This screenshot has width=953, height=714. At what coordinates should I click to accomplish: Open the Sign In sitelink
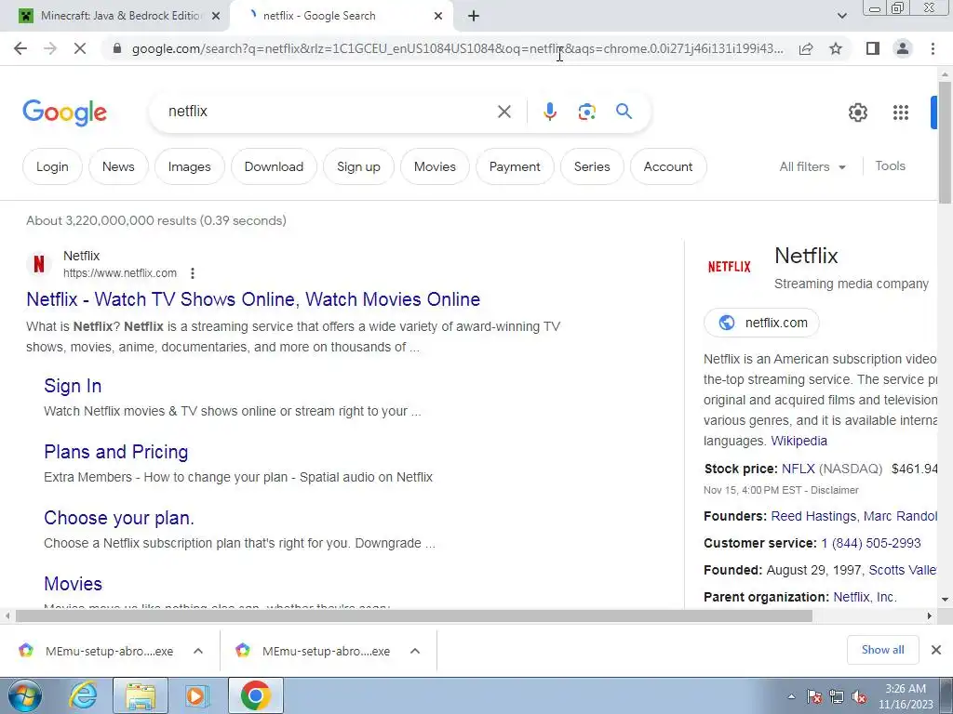(x=73, y=386)
